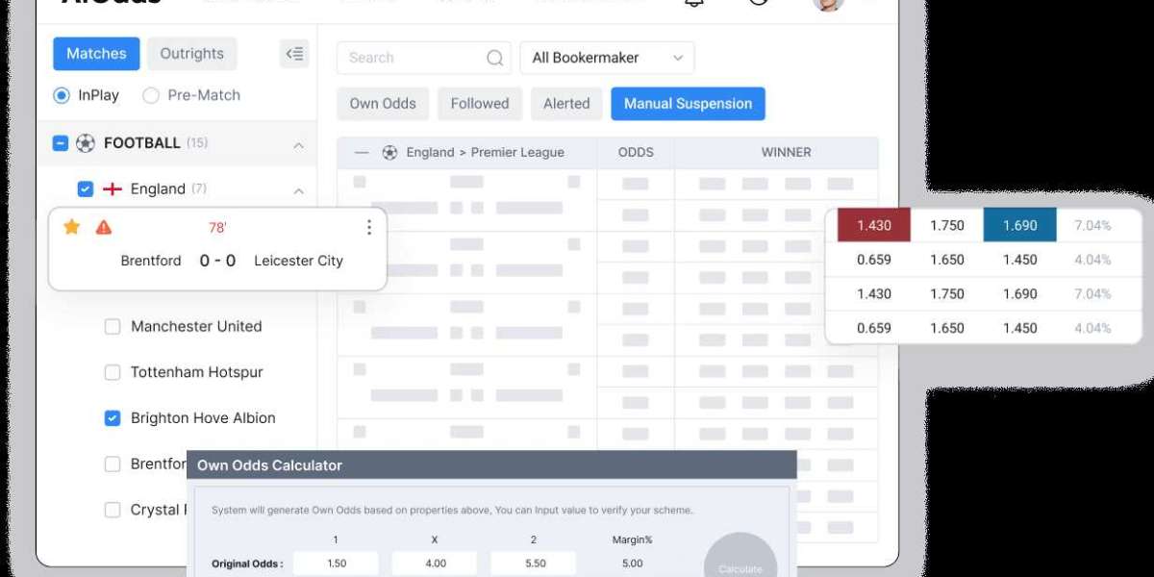Click the red highlighted 1.430 odds cell
The width and height of the screenshot is (1154, 577).
873,226
